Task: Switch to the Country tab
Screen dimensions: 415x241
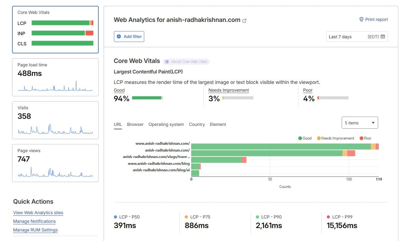Action: (x=197, y=124)
